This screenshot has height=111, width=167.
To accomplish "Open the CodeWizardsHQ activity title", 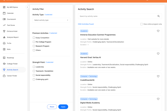I will pos(87,80).
